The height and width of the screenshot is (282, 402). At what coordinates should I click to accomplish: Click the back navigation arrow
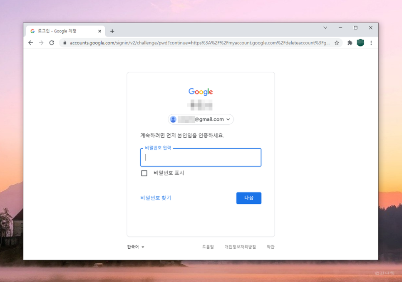pyautogui.click(x=30, y=42)
